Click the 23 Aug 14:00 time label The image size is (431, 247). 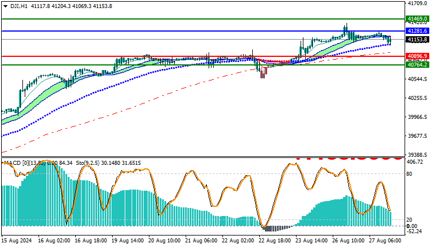(311, 241)
